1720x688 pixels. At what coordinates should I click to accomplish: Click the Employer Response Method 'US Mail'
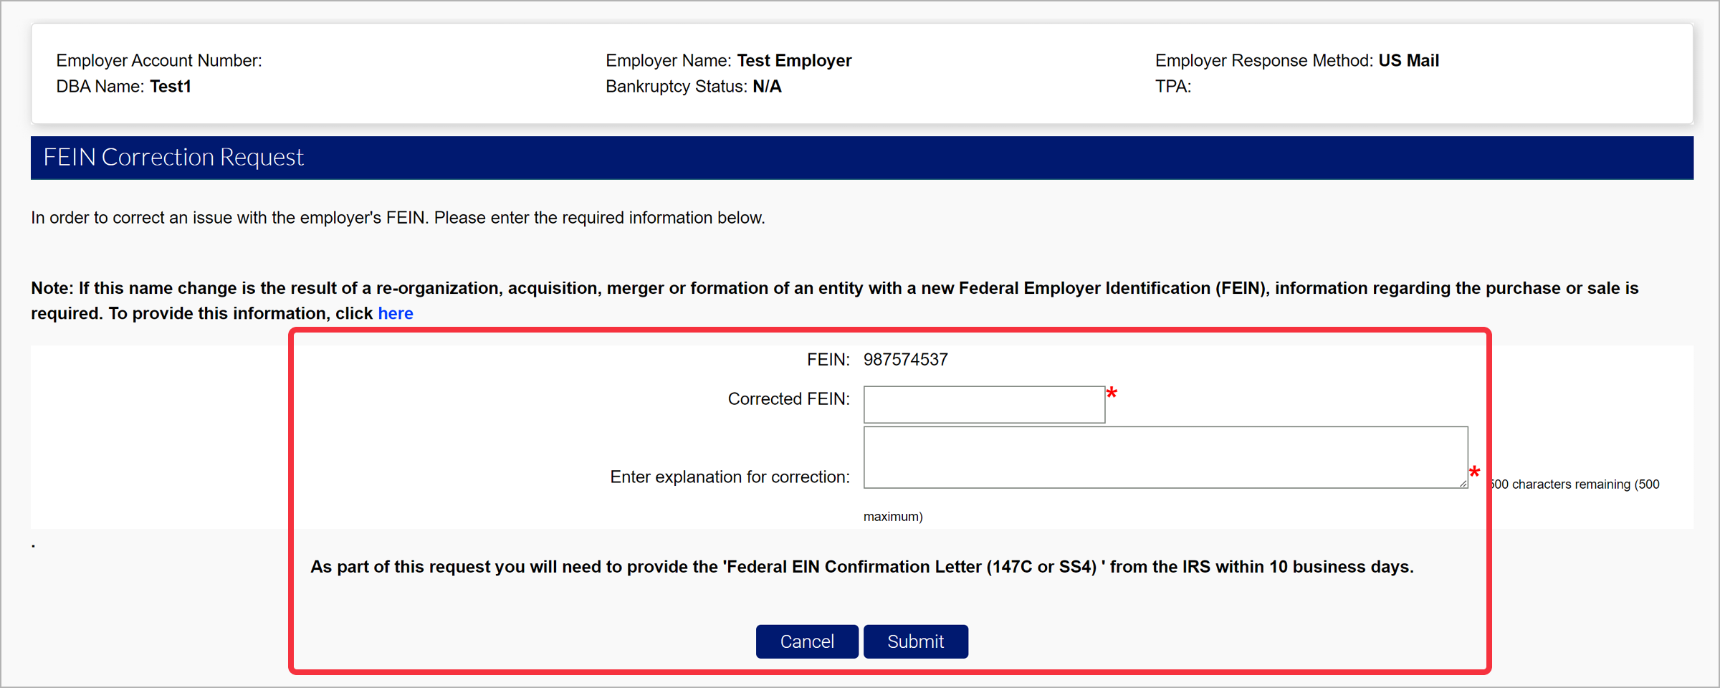click(1408, 61)
